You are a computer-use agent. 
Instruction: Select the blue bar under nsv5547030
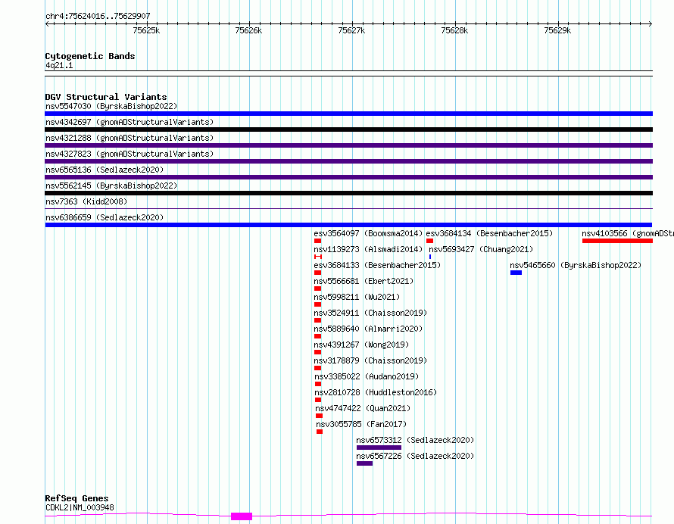(x=348, y=114)
